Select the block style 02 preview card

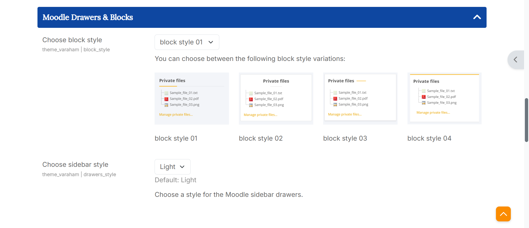coord(276,98)
